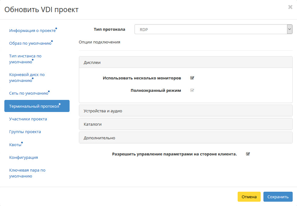Select the Терминальный протокол tab

pyautogui.click(x=34, y=106)
